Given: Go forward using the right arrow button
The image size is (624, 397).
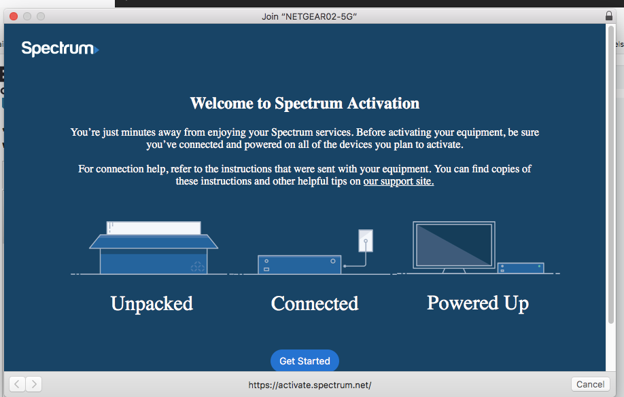Looking at the screenshot, I should click(34, 384).
